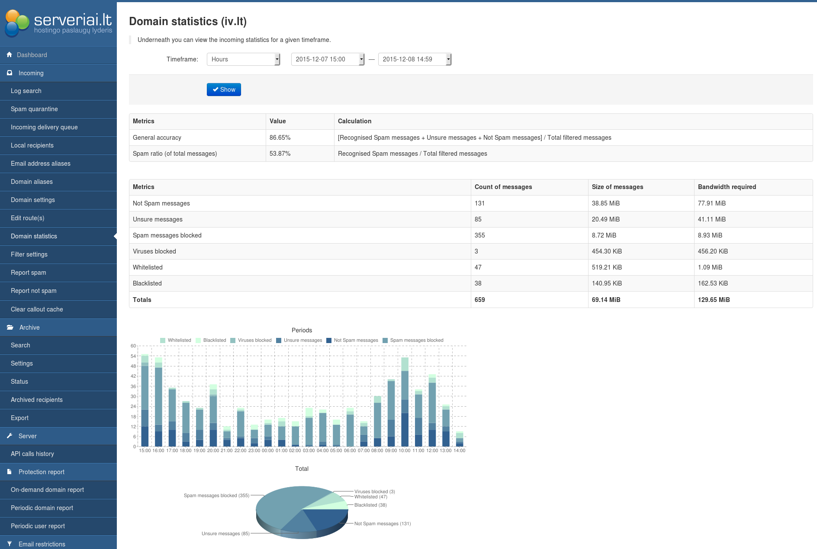
Task: Toggle Not Spam messages legend entry
Action: 356,340
